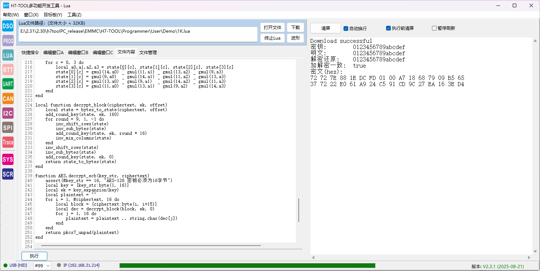The width and height of the screenshot is (540, 271).
Task: Open the UART sidebar icon
Action: tap(8, 84)
